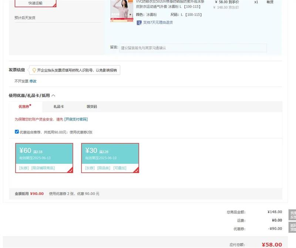Image resolution: width=296 pixels, height=248 pixels.
Task: Click the 返回顶部 back-to-top floating button
Action: point(292,227)
